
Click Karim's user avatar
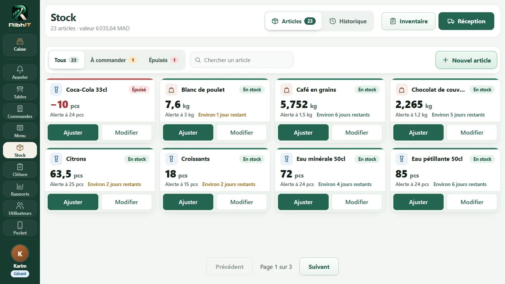click(20, 254)
